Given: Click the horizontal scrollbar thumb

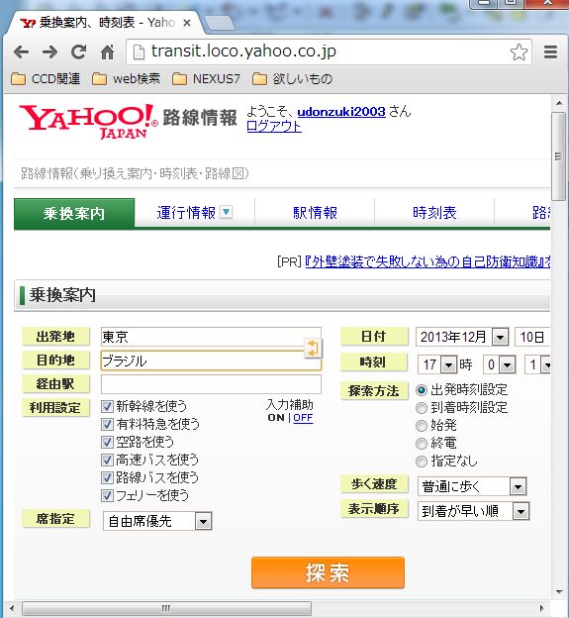Looking at the screenshot, I should (166, 608).
